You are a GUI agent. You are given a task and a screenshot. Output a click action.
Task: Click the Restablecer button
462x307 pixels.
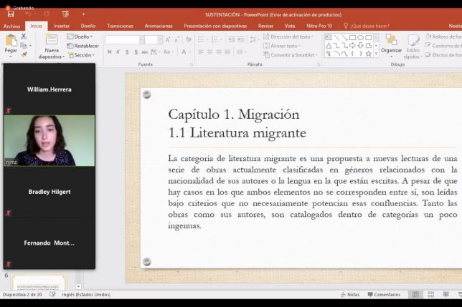coord(83,46)
